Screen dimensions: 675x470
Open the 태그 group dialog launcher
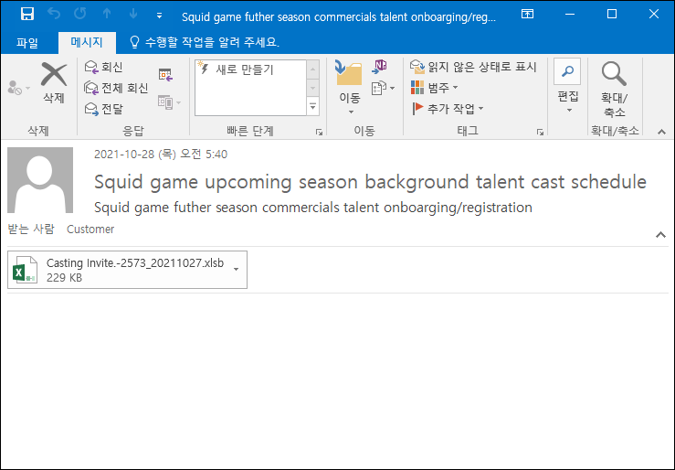540,132
